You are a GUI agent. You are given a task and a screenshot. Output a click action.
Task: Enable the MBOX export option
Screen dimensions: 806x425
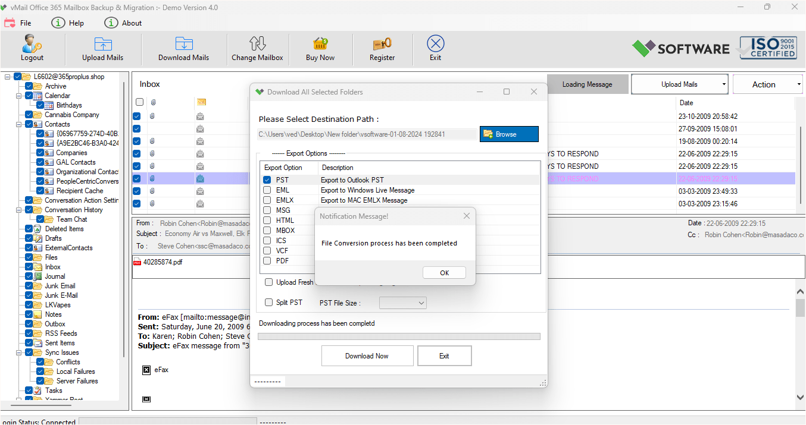click(267, 231)
